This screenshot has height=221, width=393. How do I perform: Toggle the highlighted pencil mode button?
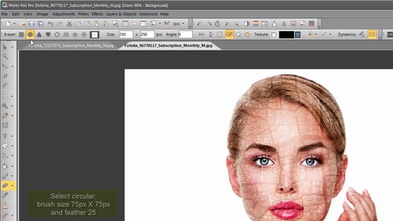pyautogui.click(x=229, y=34)
